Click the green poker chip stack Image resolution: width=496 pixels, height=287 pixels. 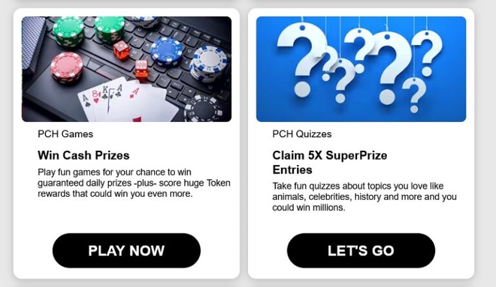point(69,30)
